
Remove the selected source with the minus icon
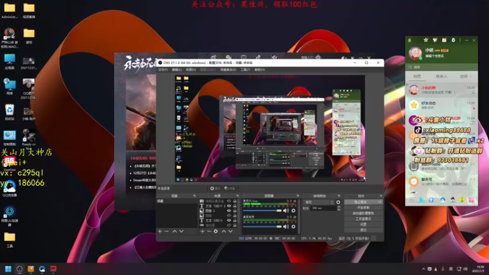(209, 232)
